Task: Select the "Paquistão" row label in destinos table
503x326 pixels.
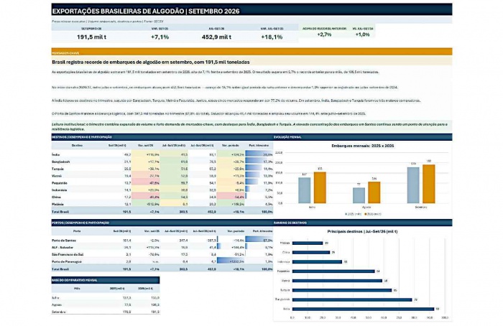Action: pyautogui.click(x=60, y=182)
